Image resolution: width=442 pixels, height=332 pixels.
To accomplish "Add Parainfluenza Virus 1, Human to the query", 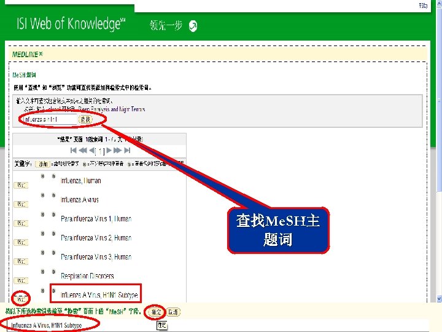I will (x=21, y=223).
